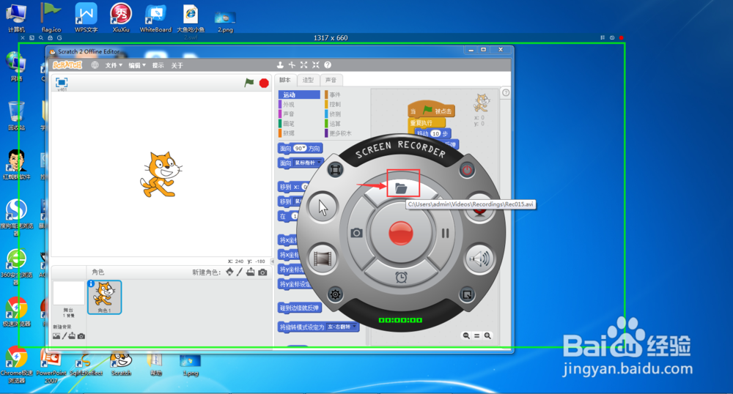Viewport: 733px width, 394px height.
Task: Choose a new backdrop from library
Action: (56, 336)
